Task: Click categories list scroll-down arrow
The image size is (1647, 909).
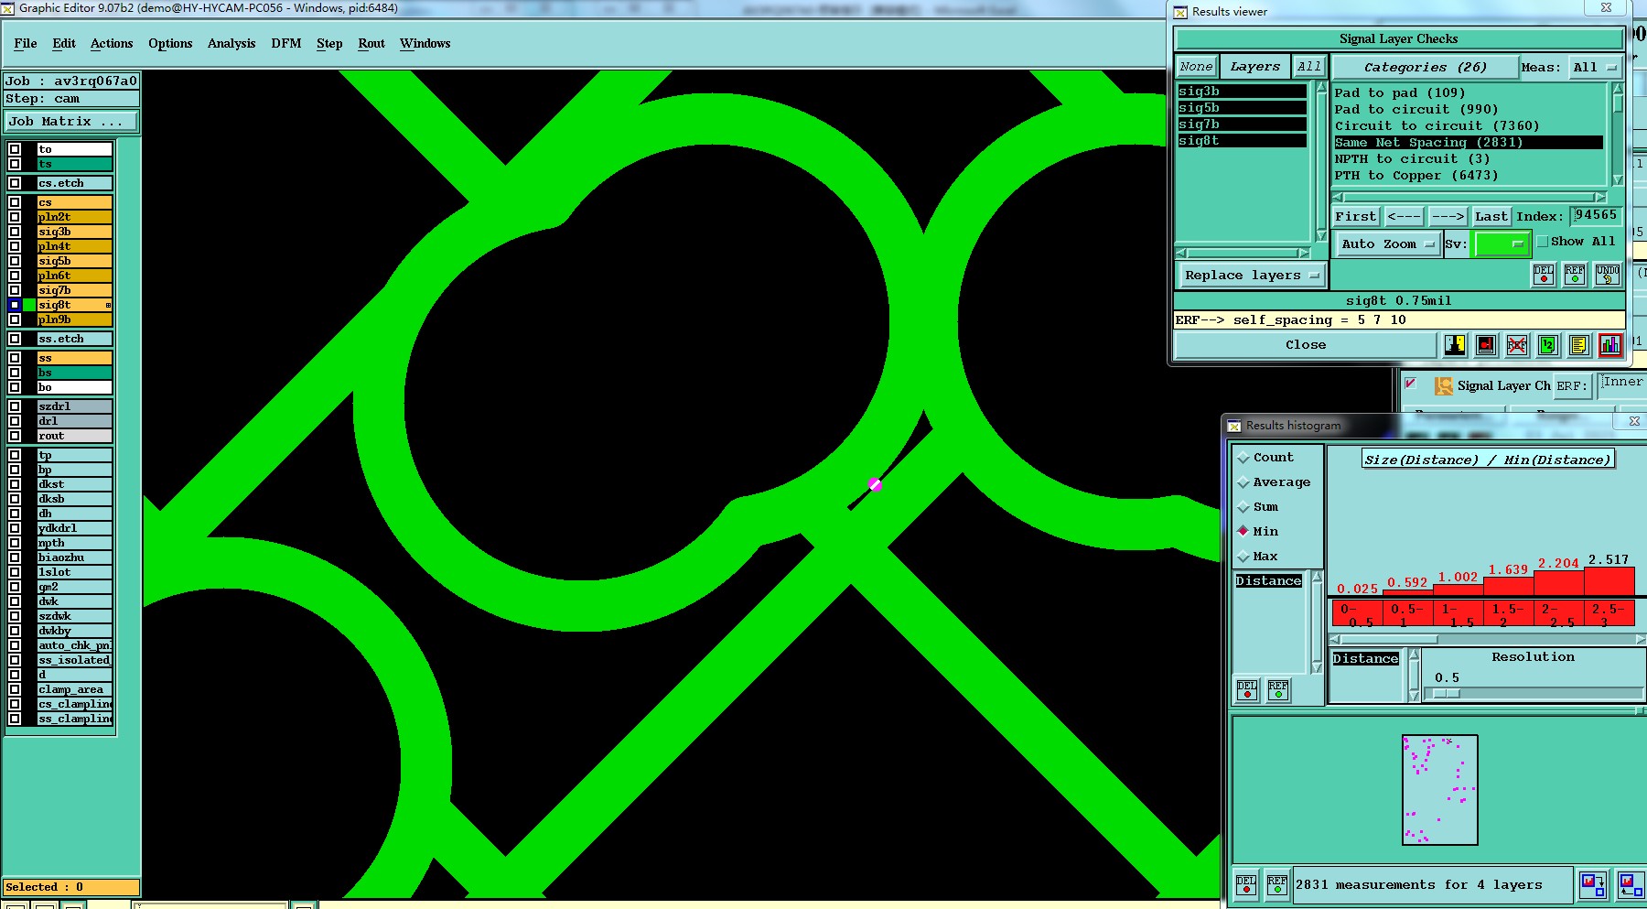Action: pyautogui.click(x=1617, y=180)
